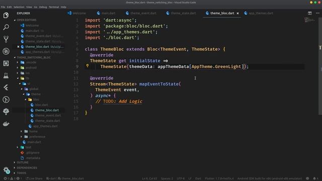The image size is (322, 181).
Task: Open the Manage gear menu
Action: tap(6, 170)
